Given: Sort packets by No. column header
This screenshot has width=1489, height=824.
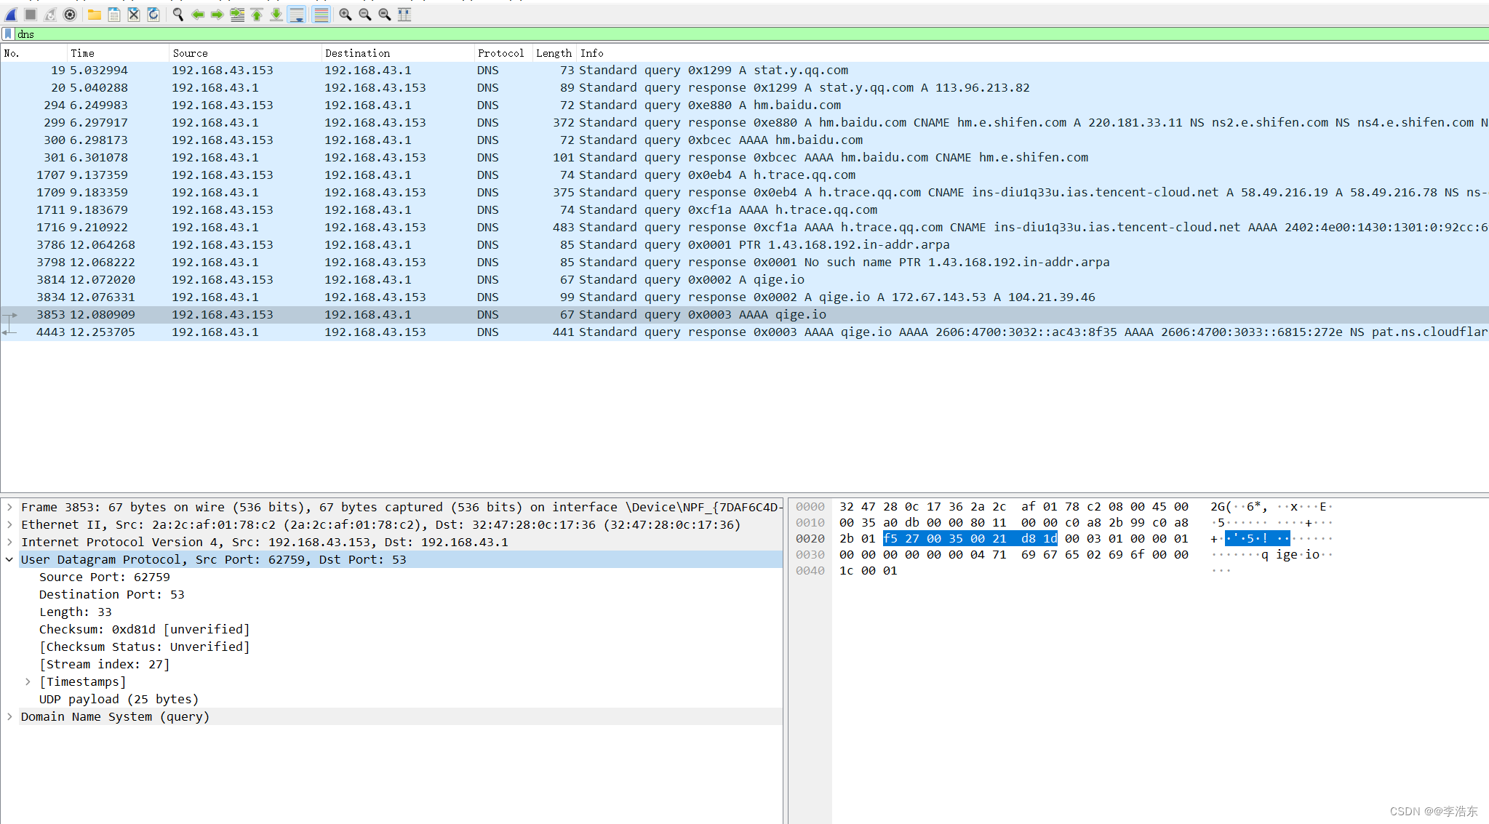Looking at the screenshot, I should point(33,53).
